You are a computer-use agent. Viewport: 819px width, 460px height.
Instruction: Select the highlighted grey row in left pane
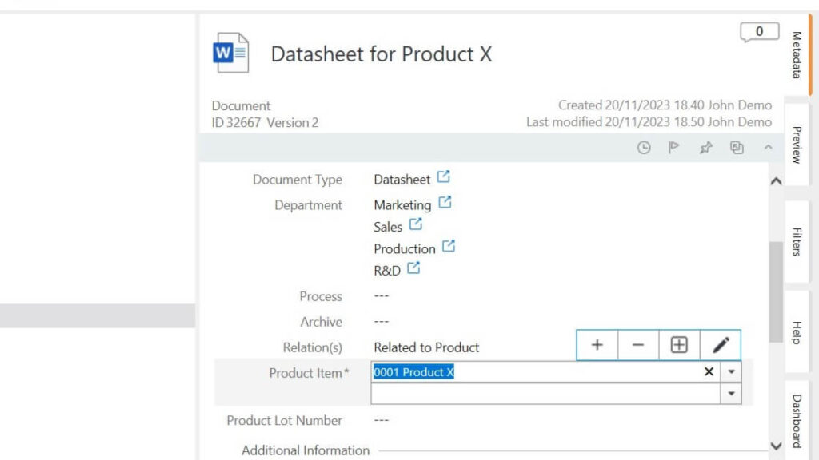pyautogui.click(x=98, y=316)
